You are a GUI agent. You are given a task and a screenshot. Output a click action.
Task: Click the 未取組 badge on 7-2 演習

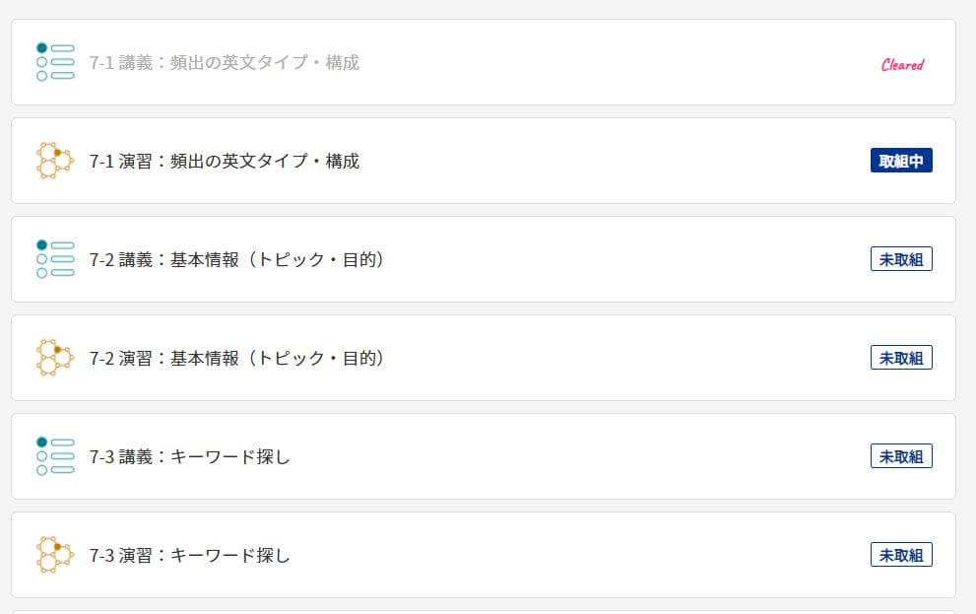(x=901, y=358)
